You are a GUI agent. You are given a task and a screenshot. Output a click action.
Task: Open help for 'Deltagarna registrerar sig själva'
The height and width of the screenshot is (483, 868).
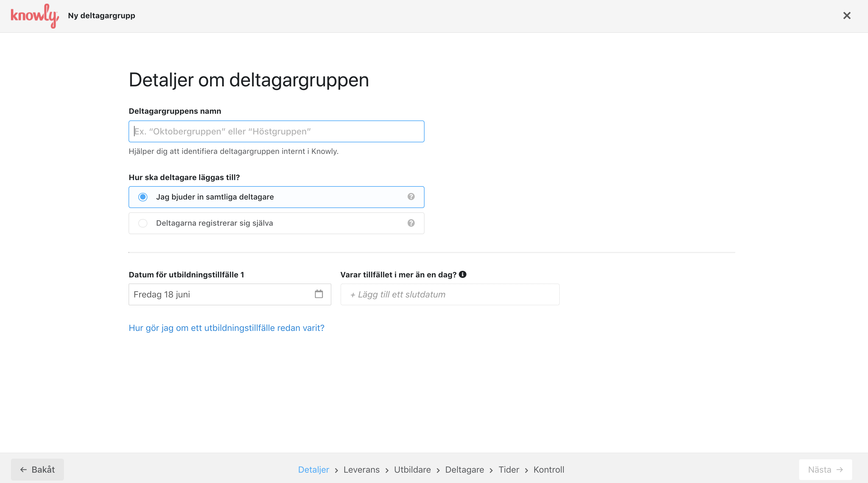point(411,223)
